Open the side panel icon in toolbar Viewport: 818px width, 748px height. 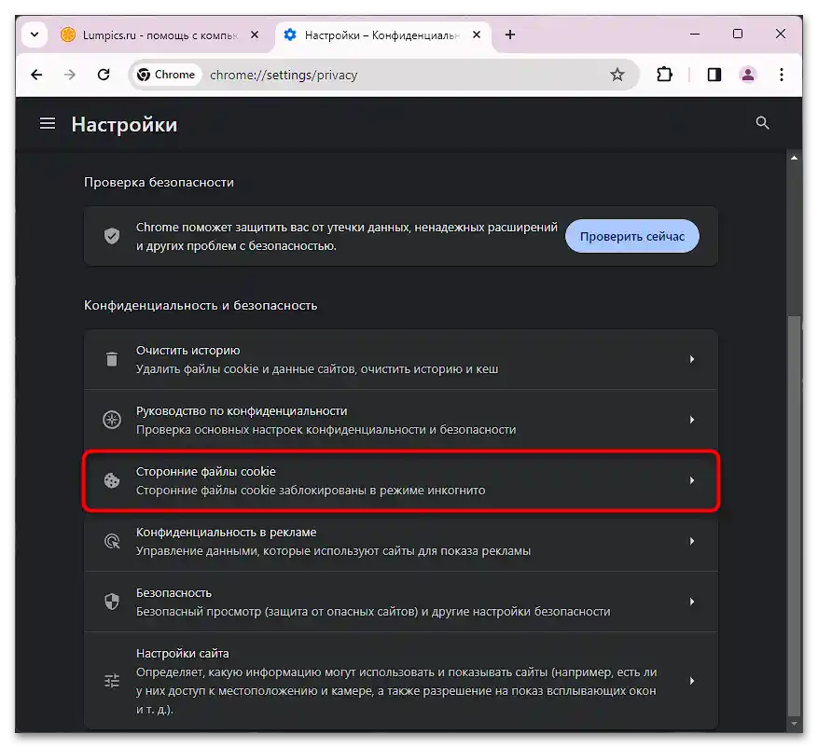[x=714, y=75]
